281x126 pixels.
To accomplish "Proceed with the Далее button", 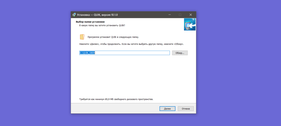I will tap(167, 109).
